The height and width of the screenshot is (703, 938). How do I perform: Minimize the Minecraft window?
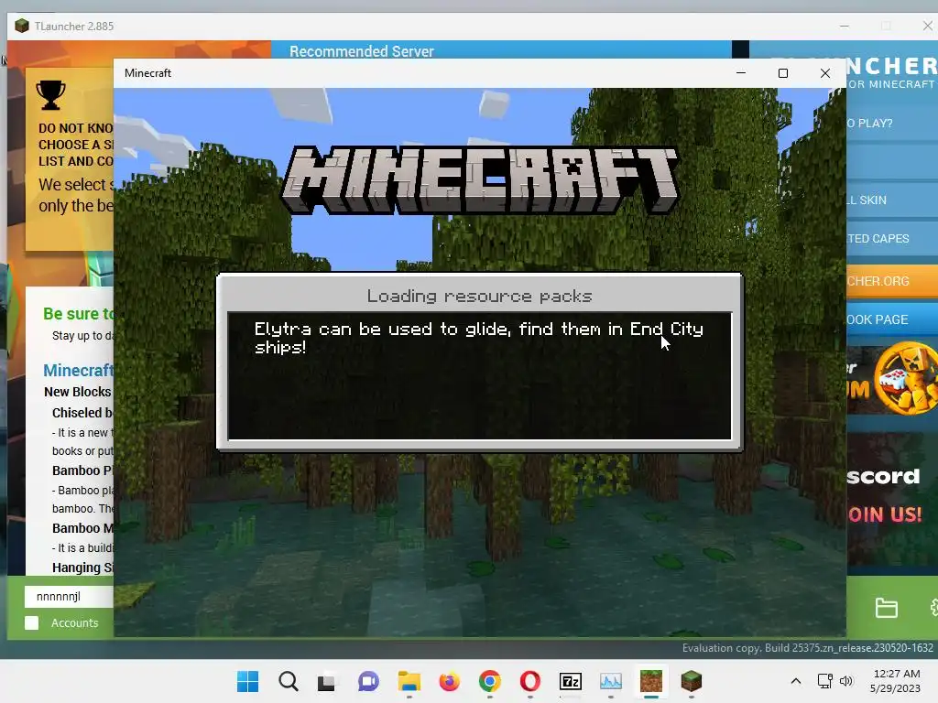[740, 73]
